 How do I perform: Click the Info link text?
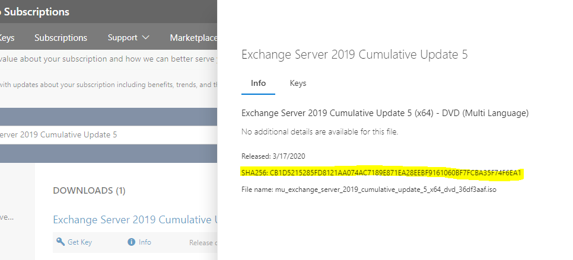[145, 242]
